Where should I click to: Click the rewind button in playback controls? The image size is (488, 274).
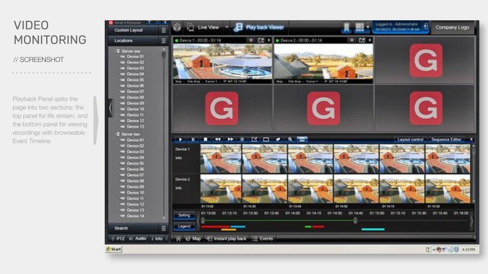point(218,139)
